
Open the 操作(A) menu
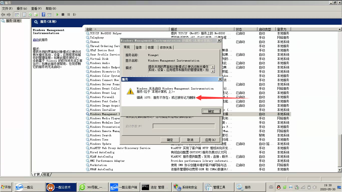click(22, 8)
